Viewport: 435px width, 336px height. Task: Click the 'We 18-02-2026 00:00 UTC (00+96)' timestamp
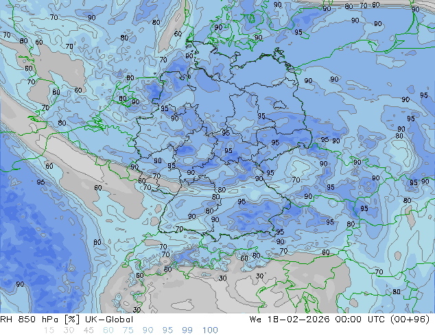(x=340, y=320)
